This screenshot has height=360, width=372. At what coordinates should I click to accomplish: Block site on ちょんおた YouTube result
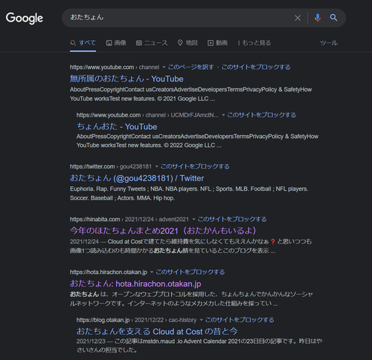tap(262, 115)
